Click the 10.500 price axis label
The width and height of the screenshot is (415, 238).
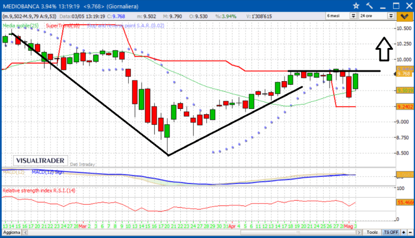coord(404,28)
